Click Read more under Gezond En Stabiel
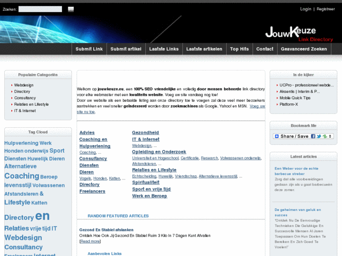Image resolution: width=342 pixels, height=256 pixels. (x=90, y=241)
